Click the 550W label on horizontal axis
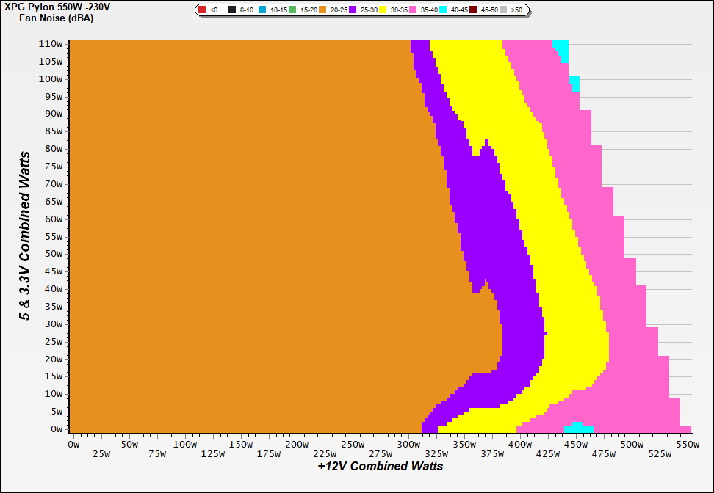The height and width of the screenshot is (493, 714). coord(687,445)
